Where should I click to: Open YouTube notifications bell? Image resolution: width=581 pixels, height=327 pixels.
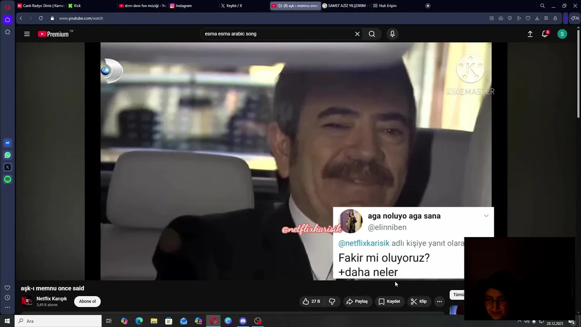[x=545, y=34]
